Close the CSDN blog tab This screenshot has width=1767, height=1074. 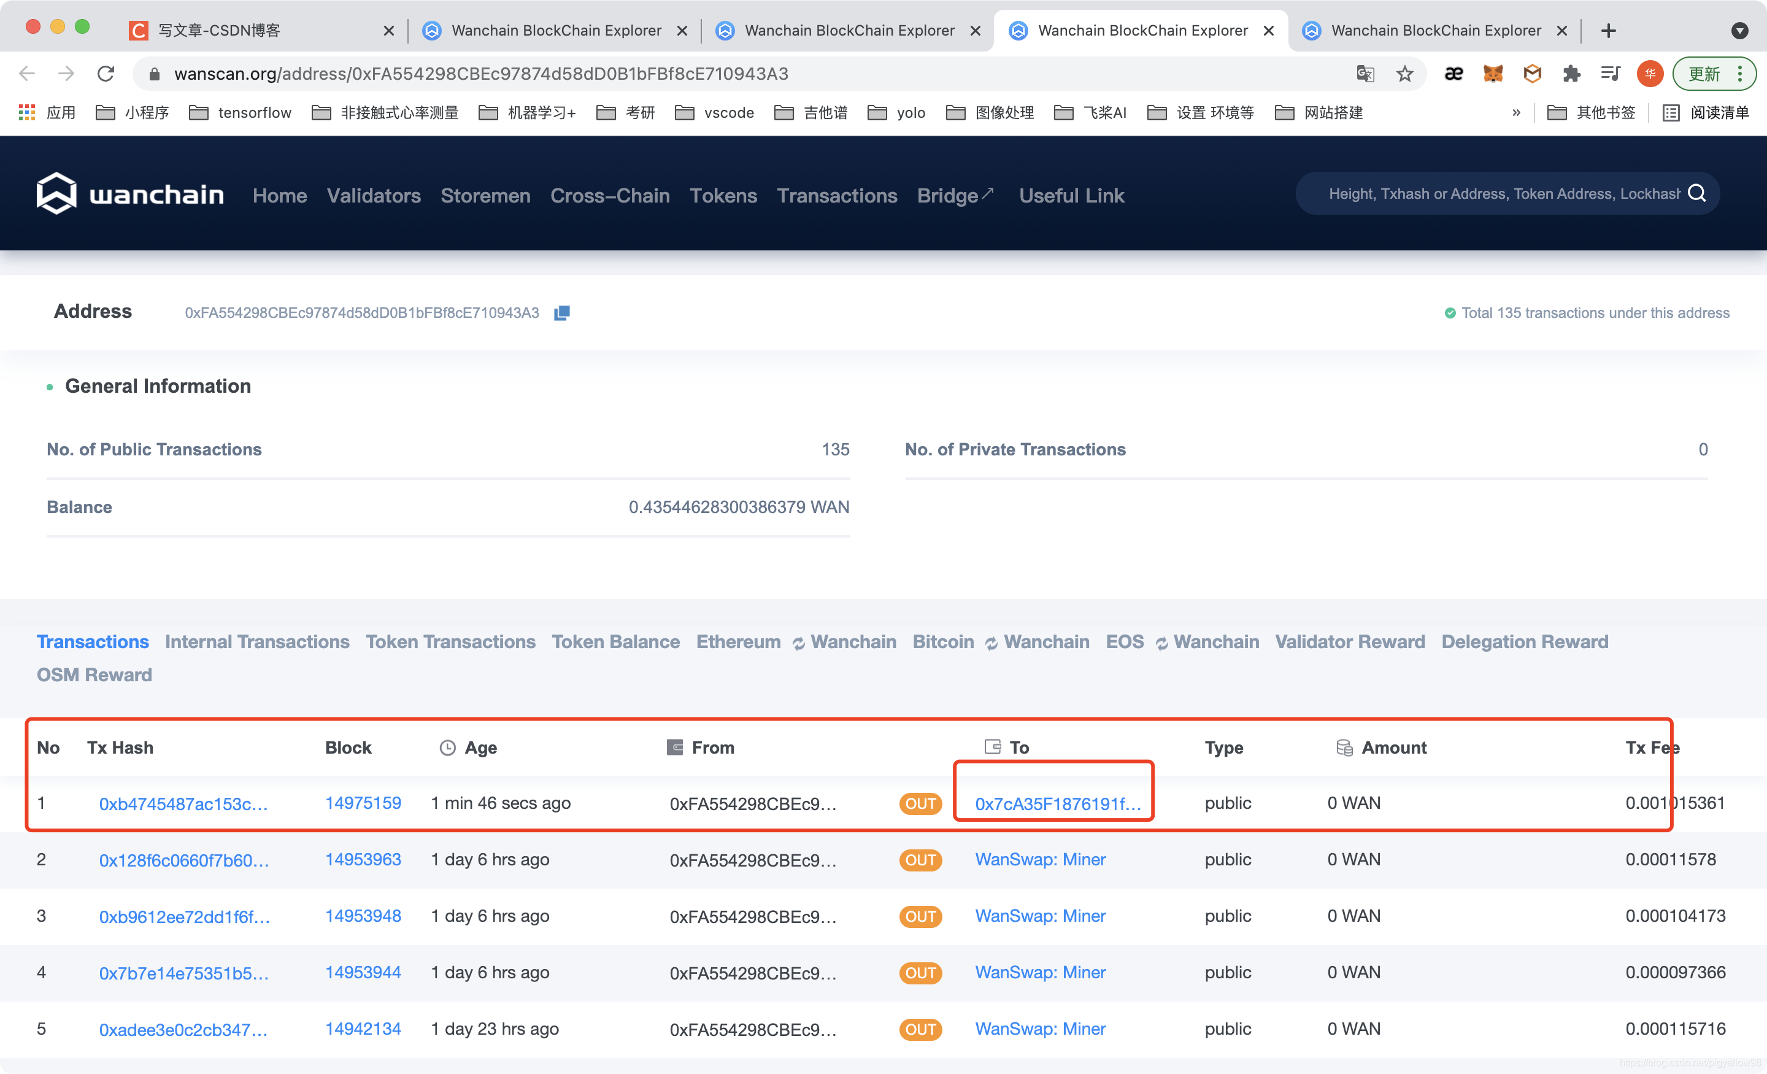point(389,31)
